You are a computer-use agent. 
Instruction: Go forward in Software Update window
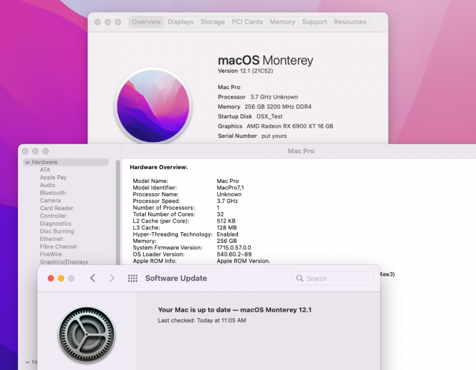click(112, 278)
